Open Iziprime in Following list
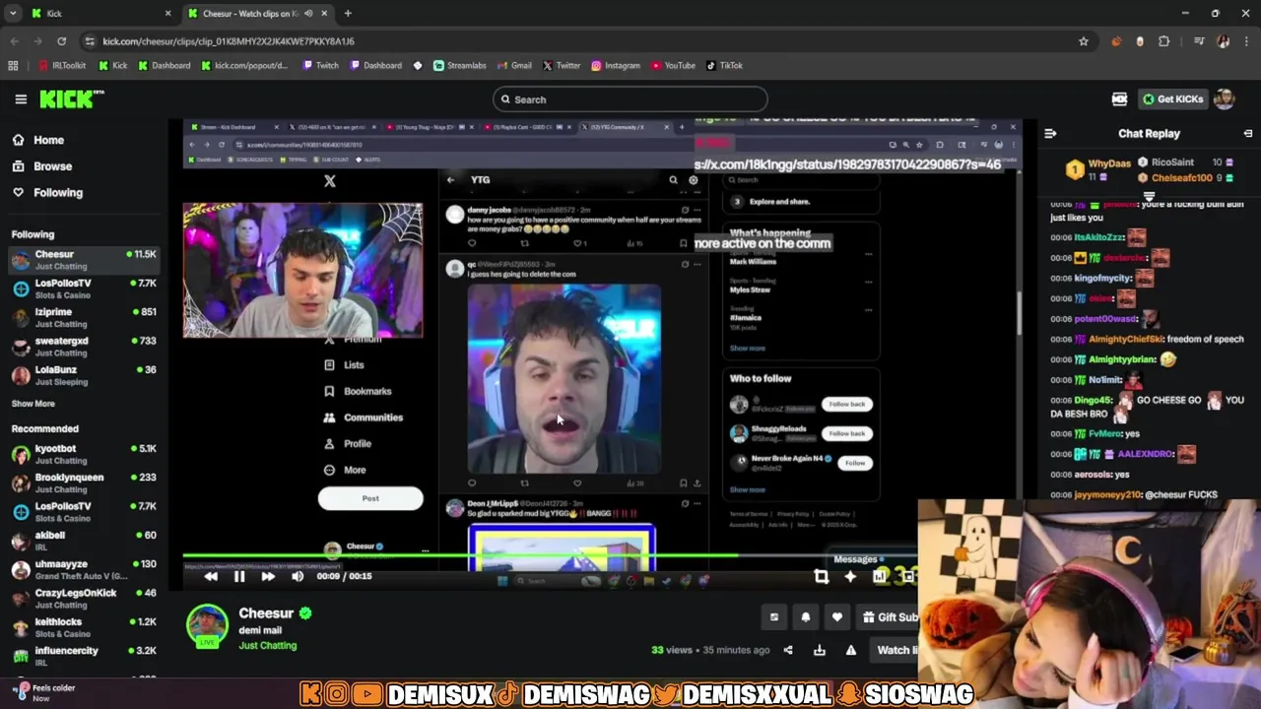This screenshot has height=709, width=1261. [84, 317]
